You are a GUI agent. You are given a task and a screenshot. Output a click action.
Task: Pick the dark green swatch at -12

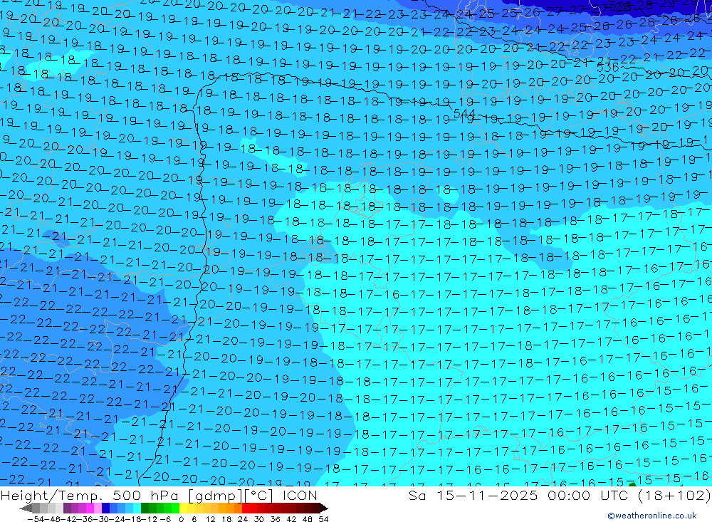coord(145,508)
